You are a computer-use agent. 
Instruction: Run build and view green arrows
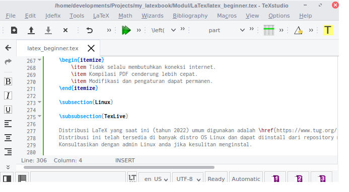126,30
